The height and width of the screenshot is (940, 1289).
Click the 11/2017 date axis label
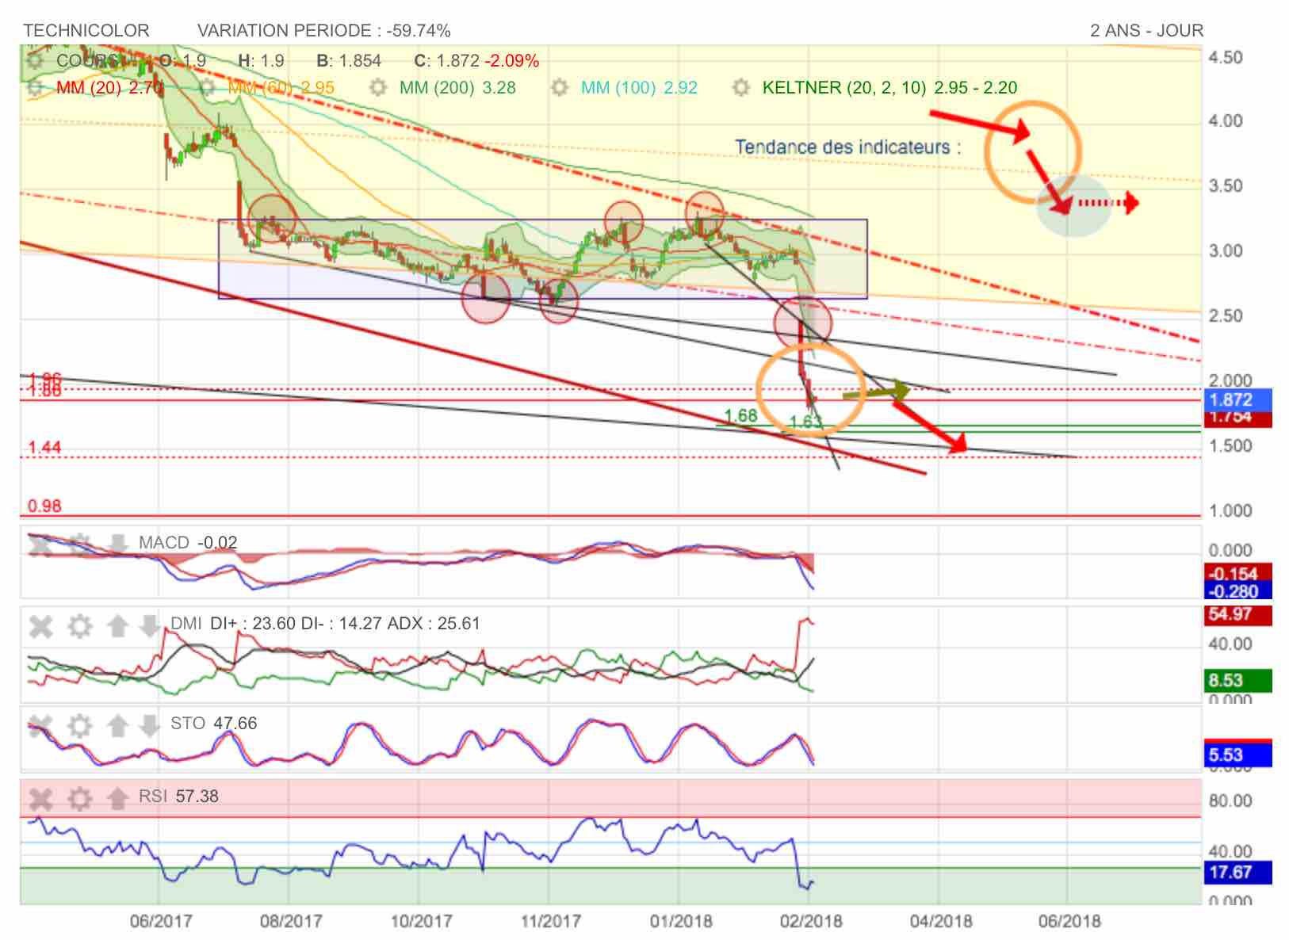tap(550, 921)
